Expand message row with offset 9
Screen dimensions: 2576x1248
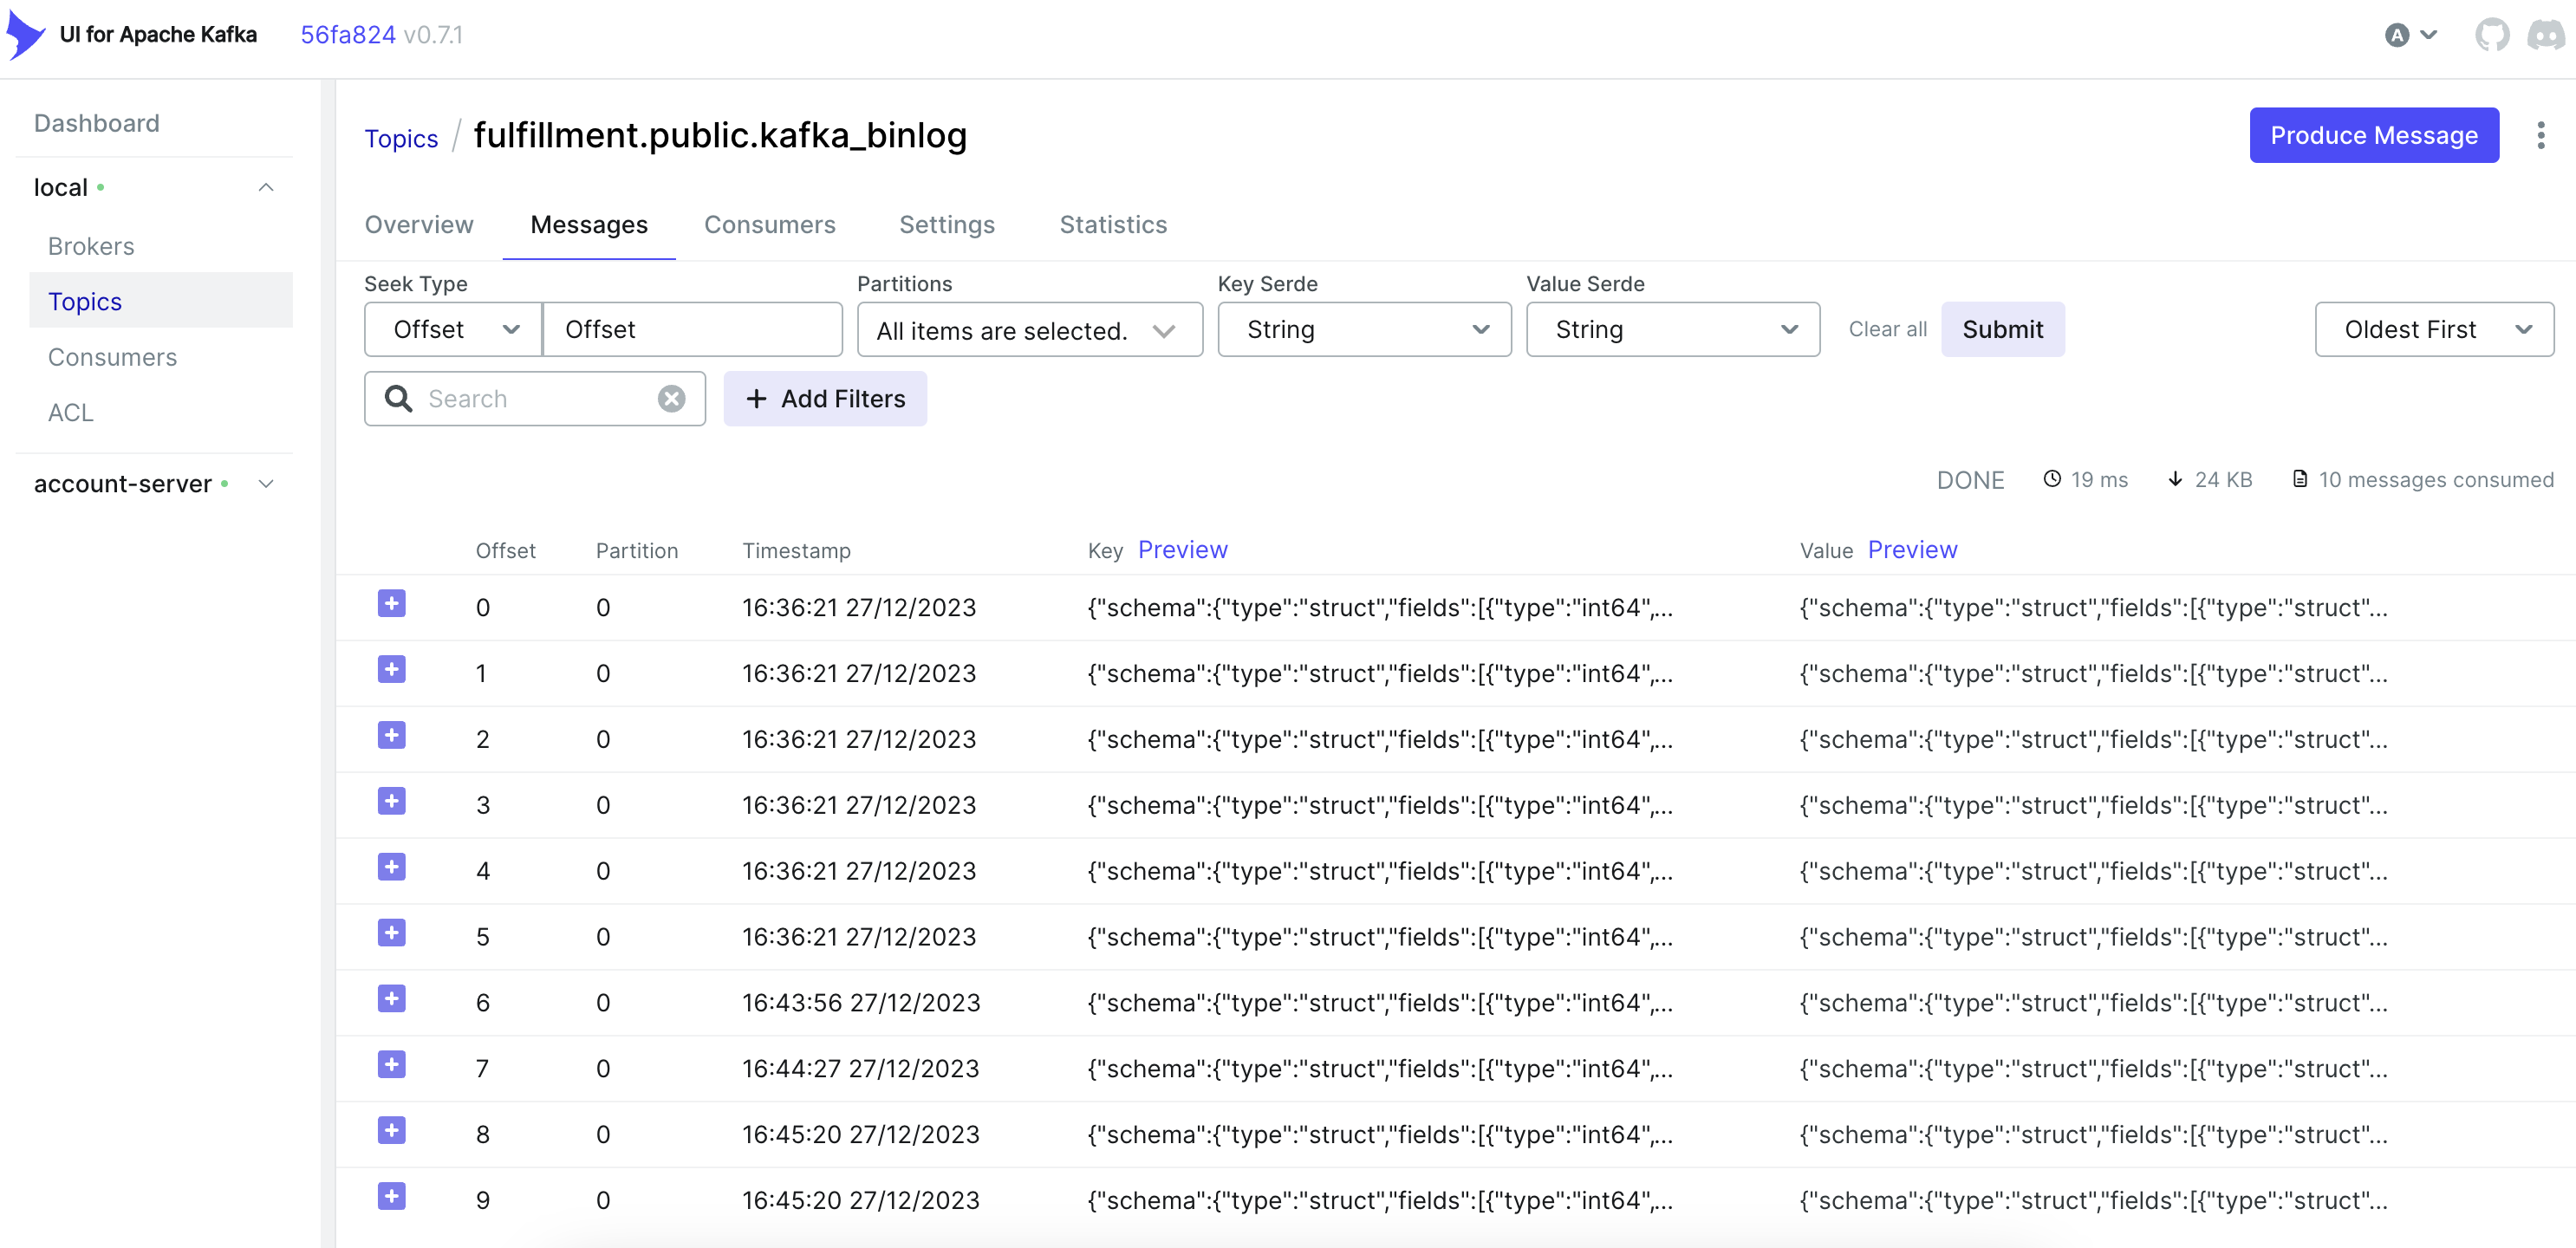pyautogui.click(x=391, y=1197)
